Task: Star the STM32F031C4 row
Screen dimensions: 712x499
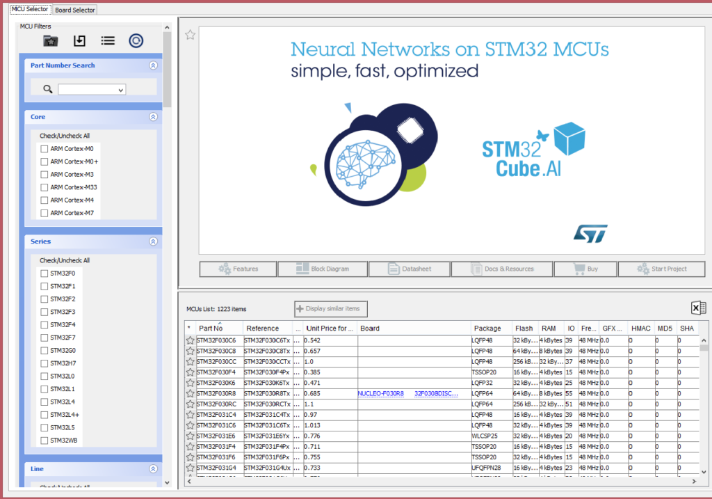Action: (190, 415)
